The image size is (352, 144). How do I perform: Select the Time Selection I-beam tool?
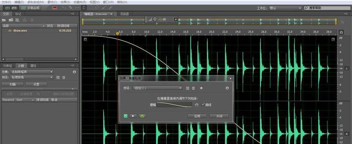point(84,8)
